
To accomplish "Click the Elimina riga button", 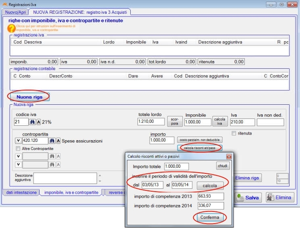I will (x=247, y=178).
